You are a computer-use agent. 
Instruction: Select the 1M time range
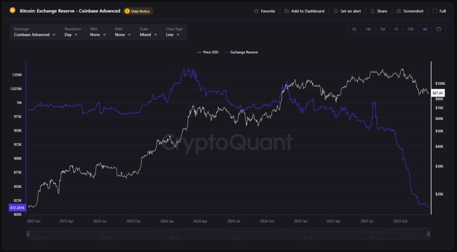[382, 29]
